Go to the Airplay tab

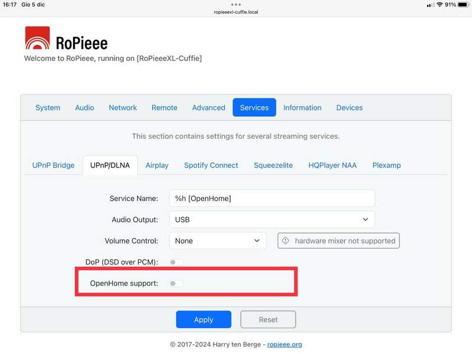click(157, 165)
